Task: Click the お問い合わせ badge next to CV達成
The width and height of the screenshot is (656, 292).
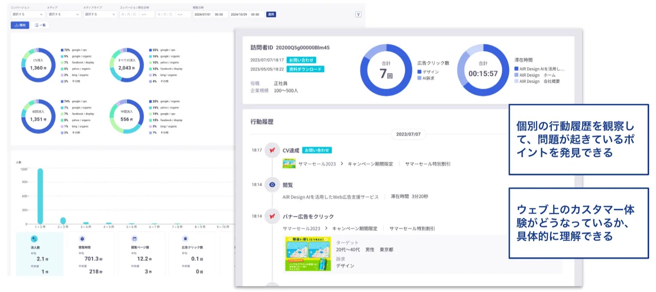Action: tap(317, 151)
